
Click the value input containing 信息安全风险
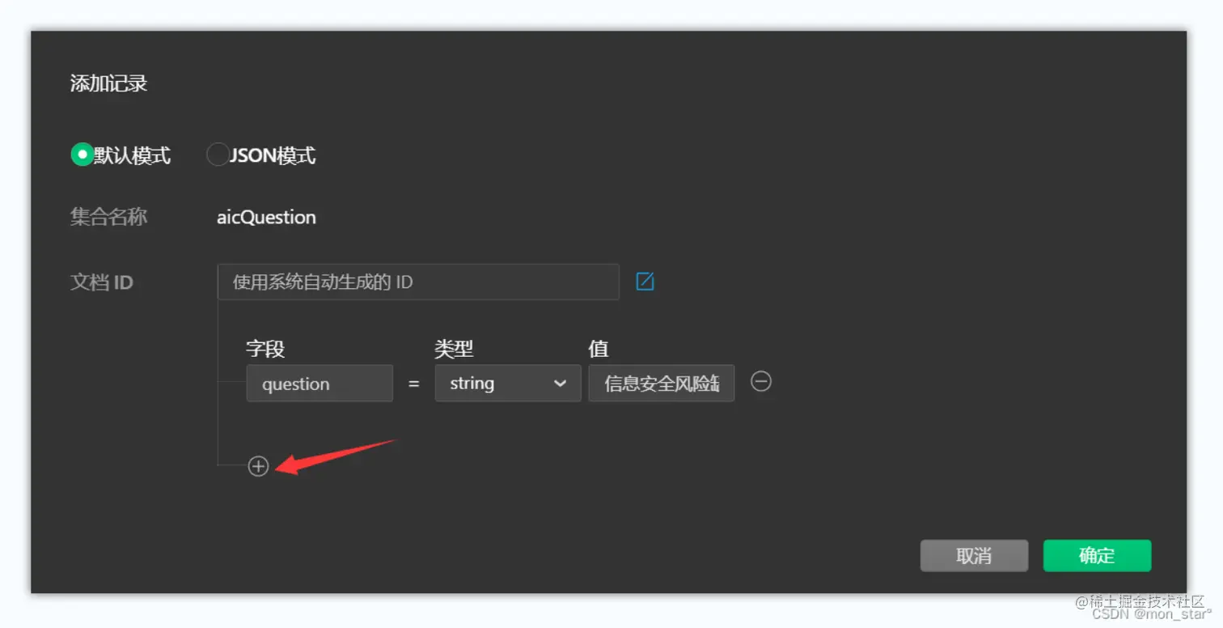click(662, 384)
